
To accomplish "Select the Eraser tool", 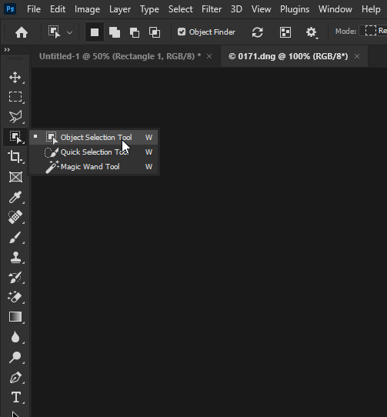I will pyautogui.click(x=15, y=297).
